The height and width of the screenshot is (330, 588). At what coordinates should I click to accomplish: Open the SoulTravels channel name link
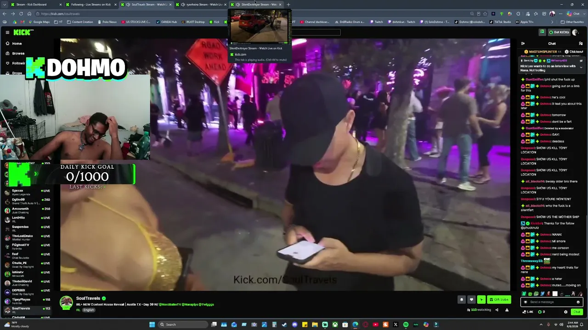[x=88, y=298]
